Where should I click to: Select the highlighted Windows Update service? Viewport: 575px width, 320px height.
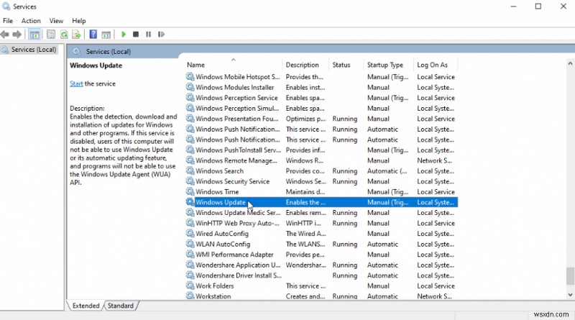(321, 202)
